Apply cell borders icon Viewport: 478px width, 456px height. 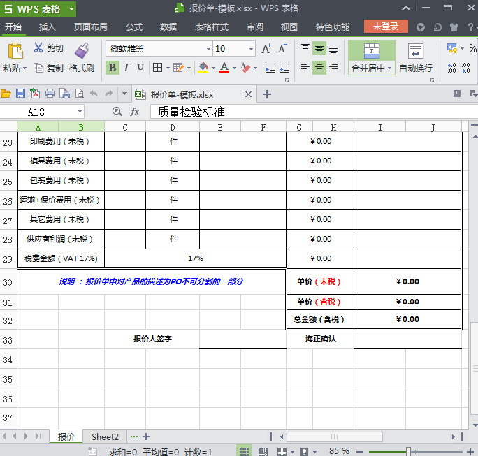[157, 67]
